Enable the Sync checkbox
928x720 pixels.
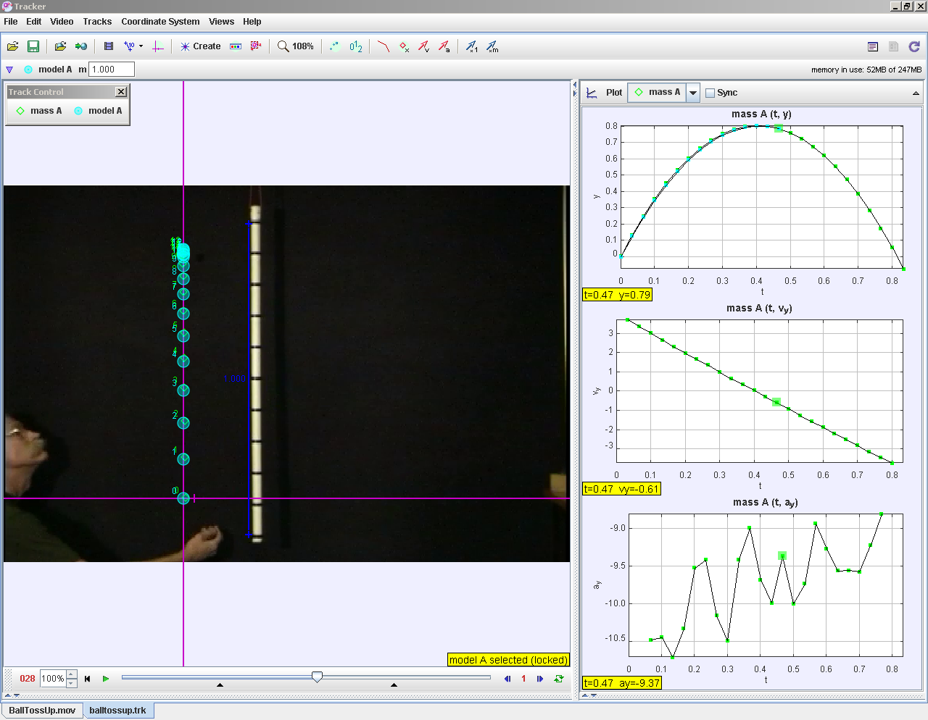click(x=710, y=93)
